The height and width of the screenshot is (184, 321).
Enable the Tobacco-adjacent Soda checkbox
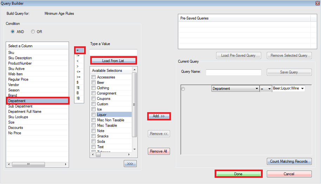[x=93, y=142]
